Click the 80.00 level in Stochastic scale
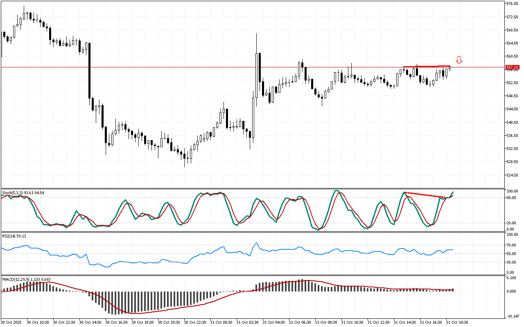The image size is (524, 327). (x=510, y=198)
